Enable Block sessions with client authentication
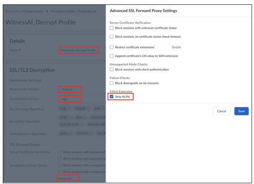 [x=111, y=69]
